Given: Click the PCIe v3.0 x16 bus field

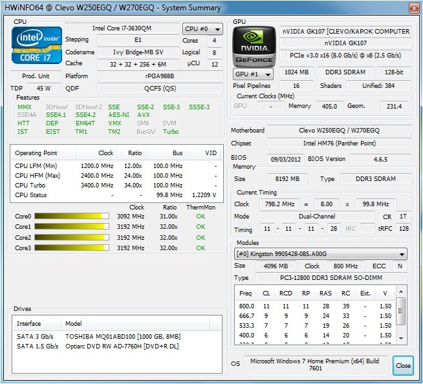Looking at the screenshot, I should [x=345, y=56].
